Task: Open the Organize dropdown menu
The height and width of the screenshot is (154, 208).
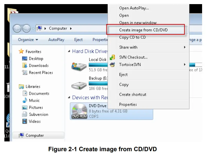Action: (28, 40)
